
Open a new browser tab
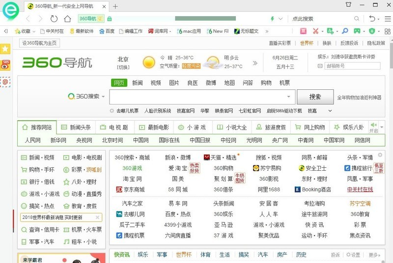115,6
